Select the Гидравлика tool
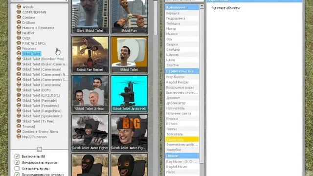This screenshot has height=176, width=313. [182, 19]
